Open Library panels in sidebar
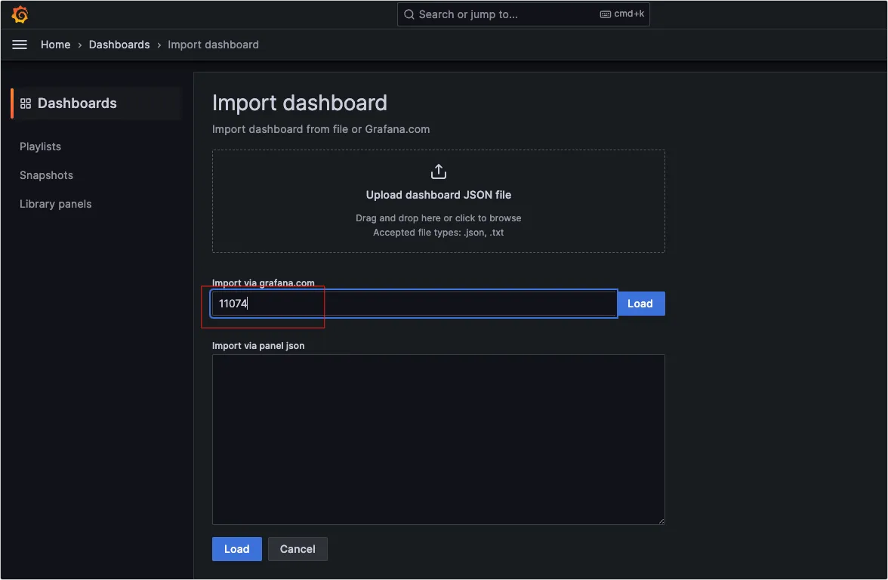This screenshot has height=580, width=888. click(55, 204)
